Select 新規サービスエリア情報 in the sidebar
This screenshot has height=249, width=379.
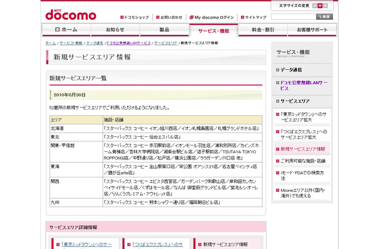[x=303, y=149]
